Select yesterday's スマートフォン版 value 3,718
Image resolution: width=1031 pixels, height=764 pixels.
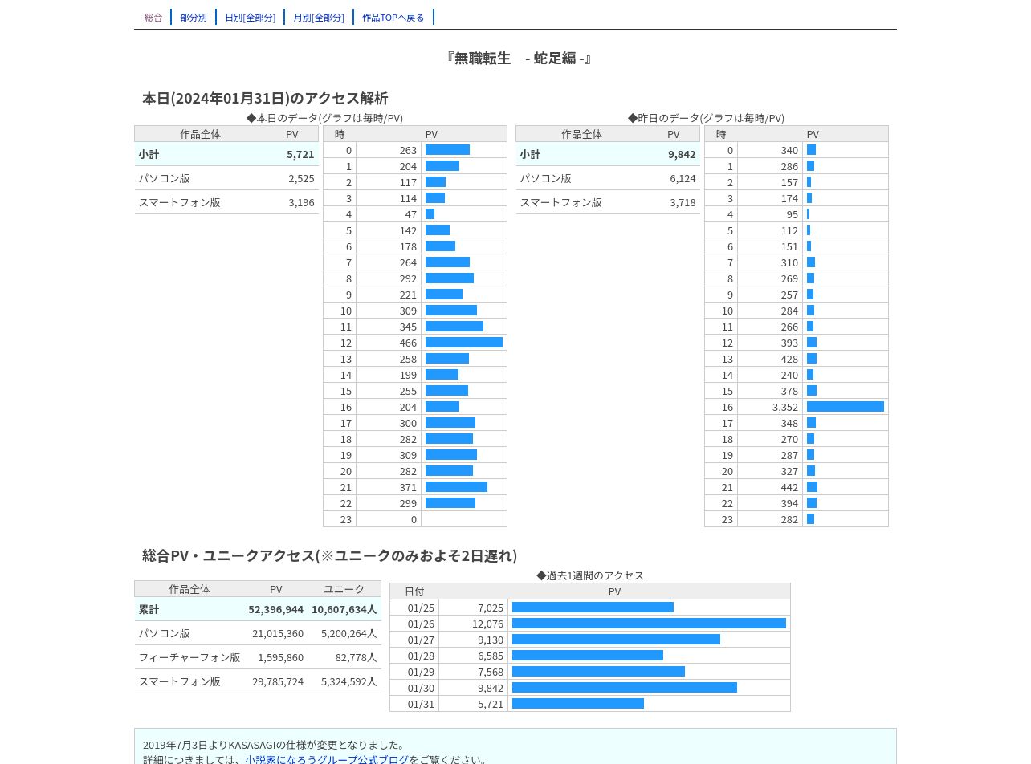[x=683, y=202]
